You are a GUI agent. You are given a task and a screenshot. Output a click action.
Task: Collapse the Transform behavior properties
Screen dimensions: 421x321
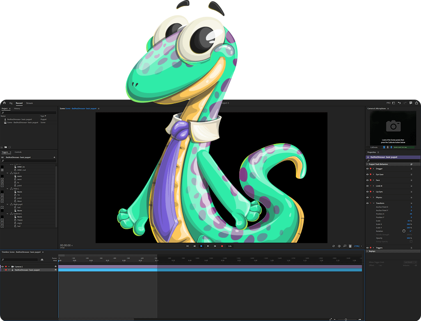tap(373, 203)
